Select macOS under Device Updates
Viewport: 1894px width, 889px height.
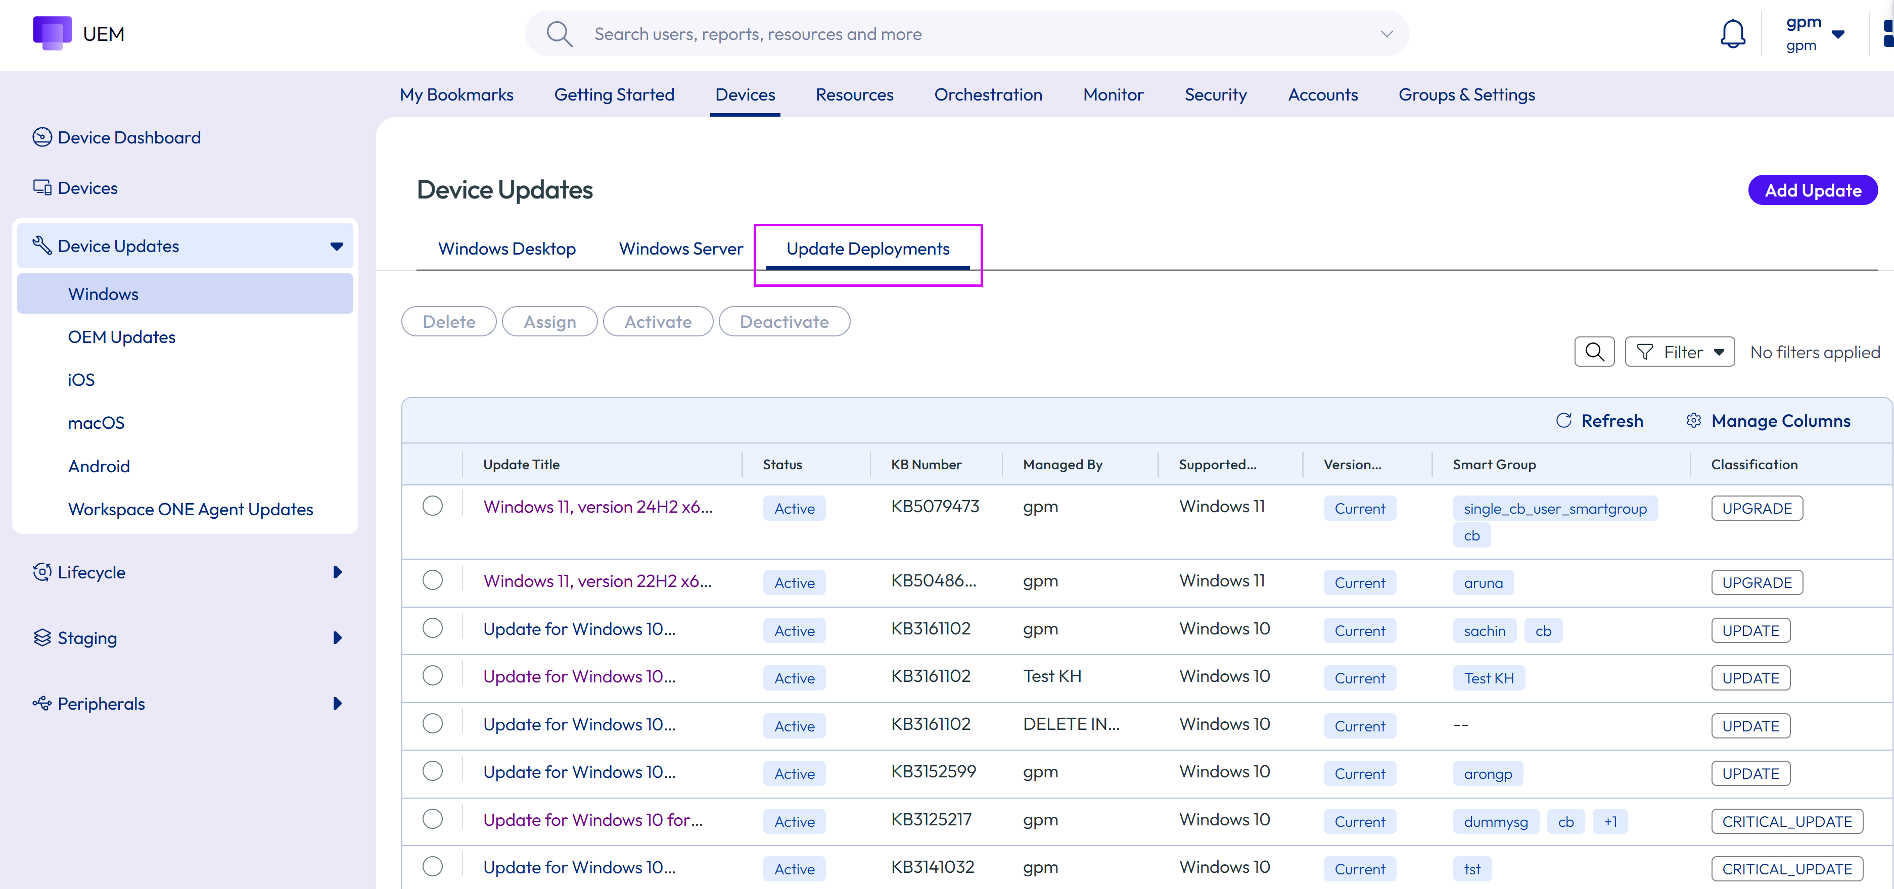coord(96,423)
